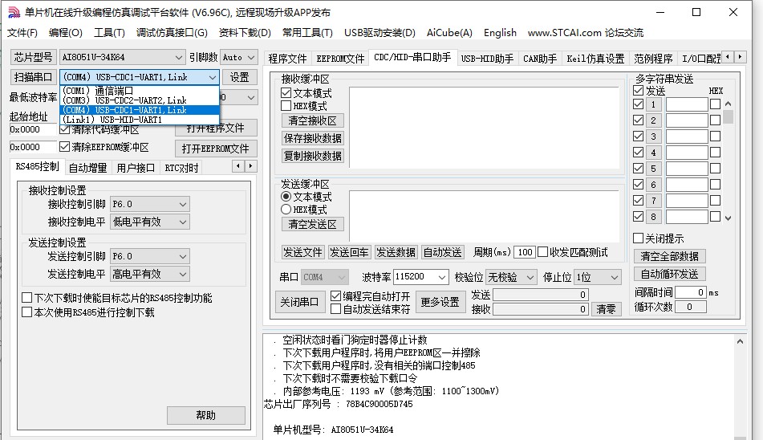
Task: Select RTC对时 tab
Action: 181,168
